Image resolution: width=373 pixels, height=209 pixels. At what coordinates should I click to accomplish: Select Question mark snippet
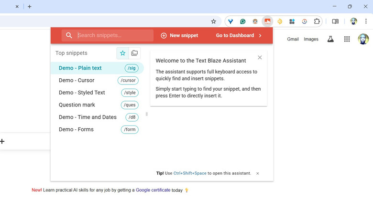click(97, 104)
